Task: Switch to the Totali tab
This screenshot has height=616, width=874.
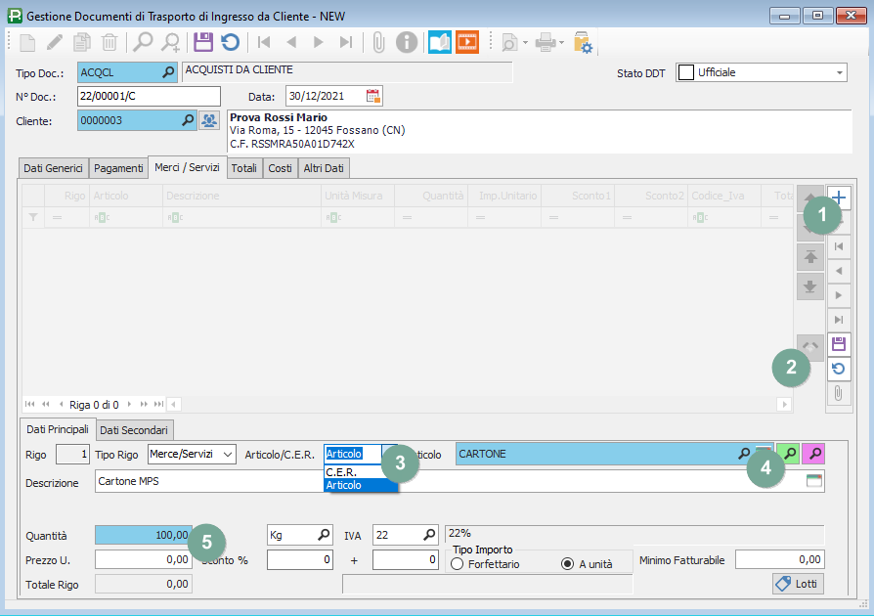Action: click(x=244, y=168)
